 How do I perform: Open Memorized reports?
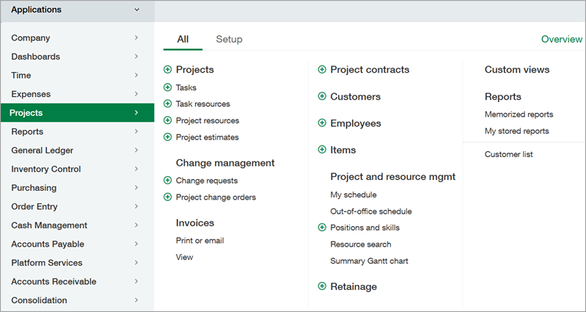click(519, 115)
